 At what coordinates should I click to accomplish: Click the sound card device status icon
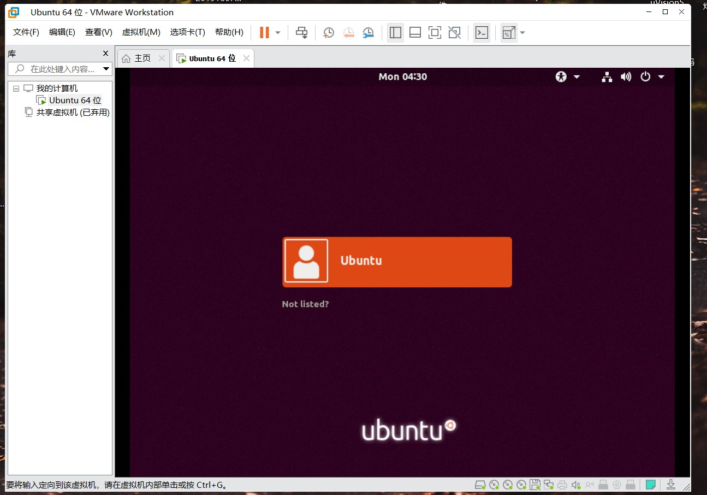pyautogui.click(x=576, y=485)
